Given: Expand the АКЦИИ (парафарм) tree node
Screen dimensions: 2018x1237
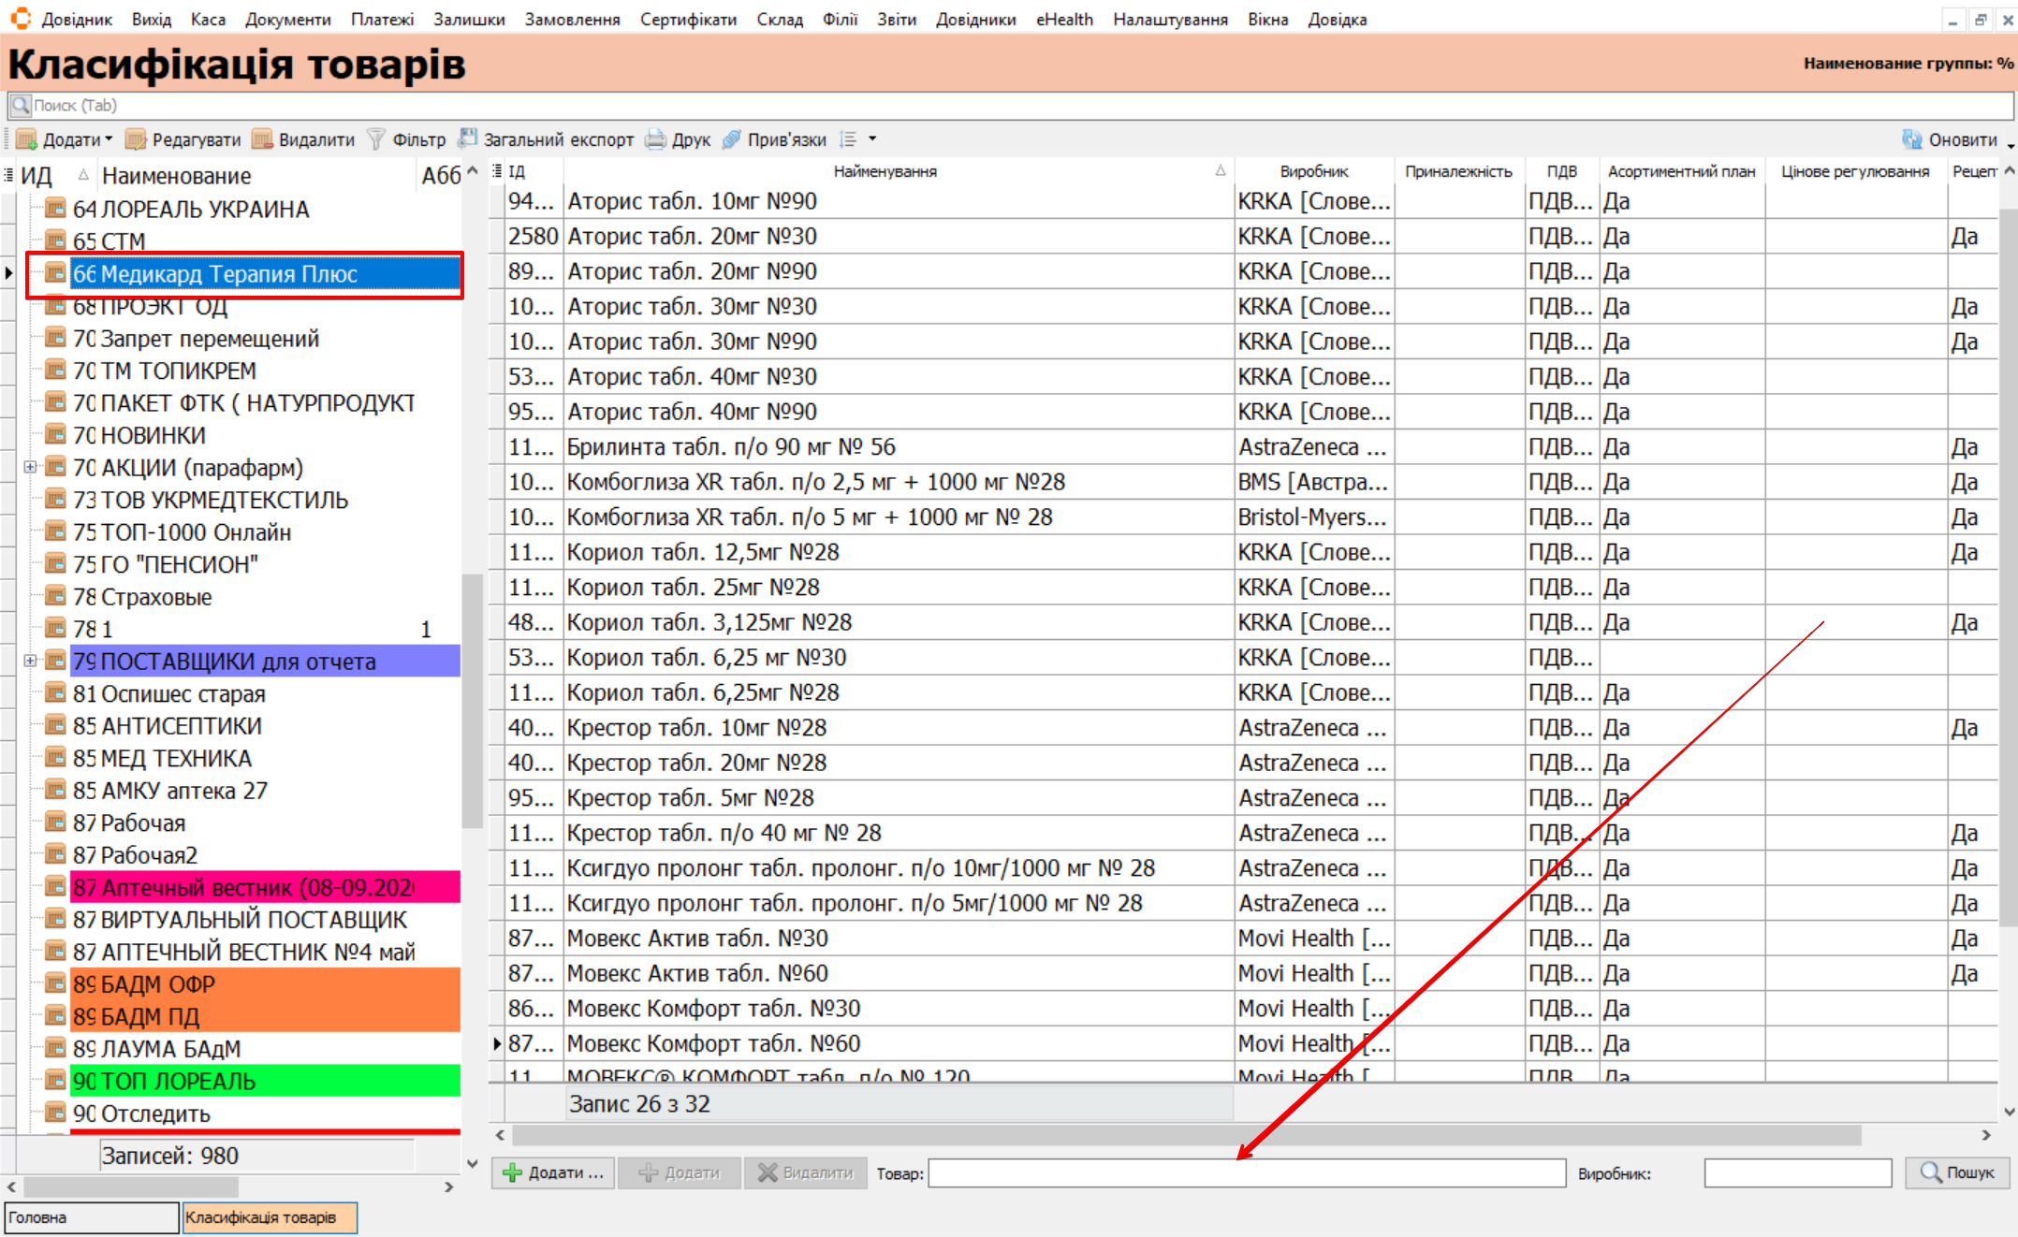Looking at the screenshot, I should pos(30,467).
